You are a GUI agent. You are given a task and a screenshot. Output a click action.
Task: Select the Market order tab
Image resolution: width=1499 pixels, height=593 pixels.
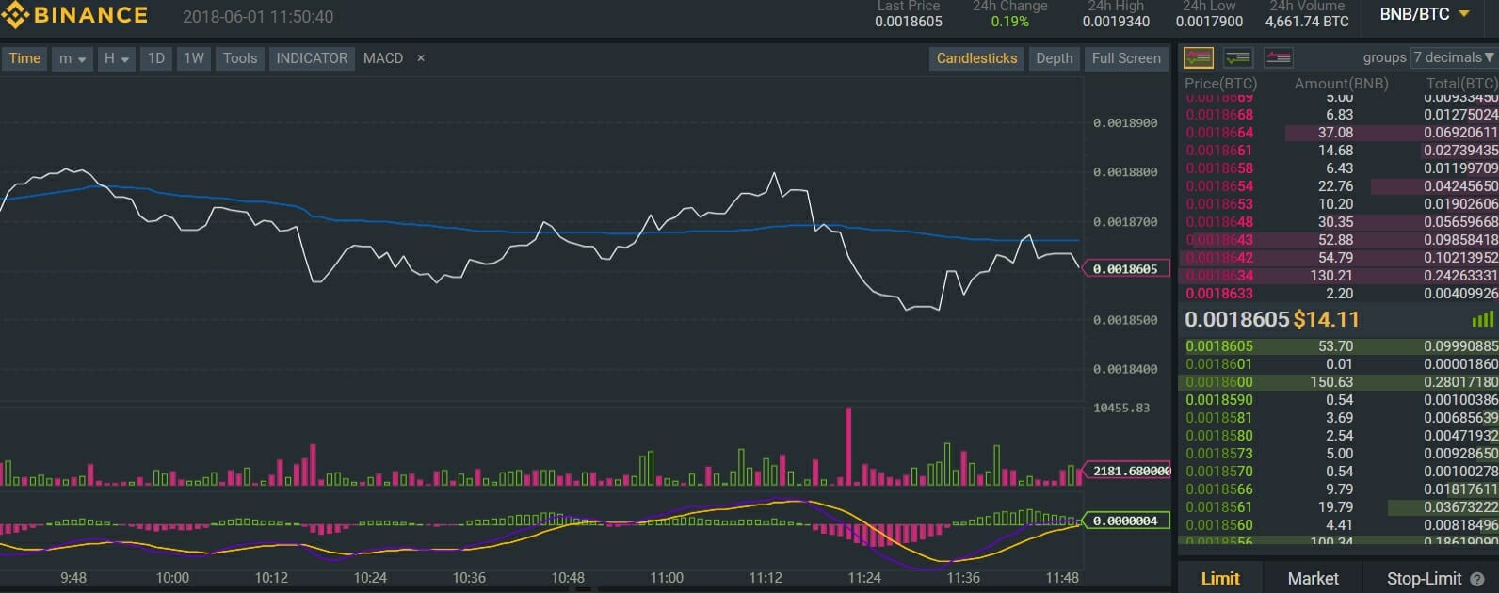coord(1313,579)
